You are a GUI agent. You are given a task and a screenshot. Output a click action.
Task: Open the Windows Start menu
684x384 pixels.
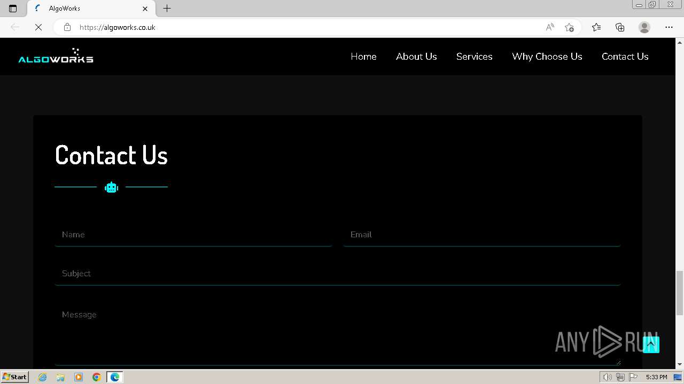[15, 377]
